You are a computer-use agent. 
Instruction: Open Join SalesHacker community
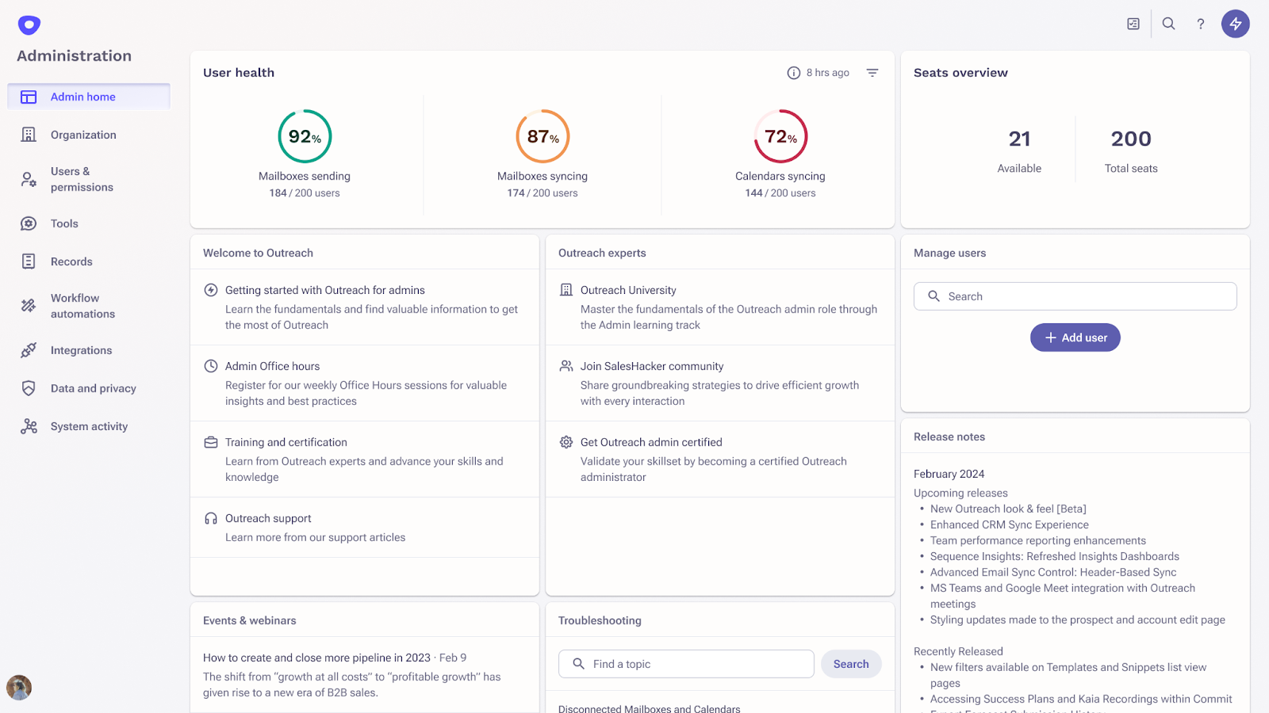tap(652, 366)
